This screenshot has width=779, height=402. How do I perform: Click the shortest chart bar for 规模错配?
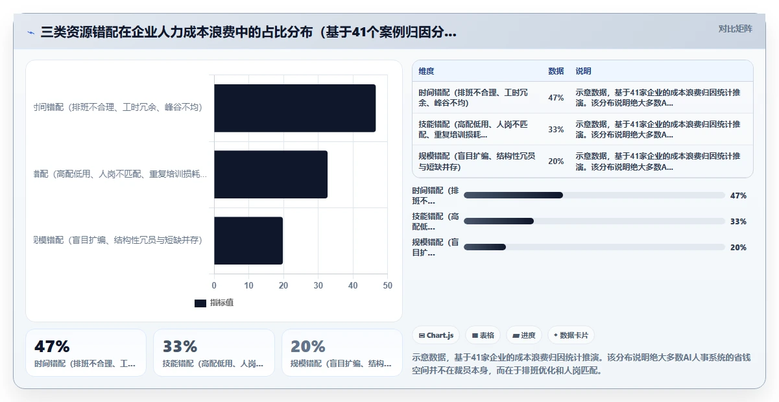click(x=248, y=241)
